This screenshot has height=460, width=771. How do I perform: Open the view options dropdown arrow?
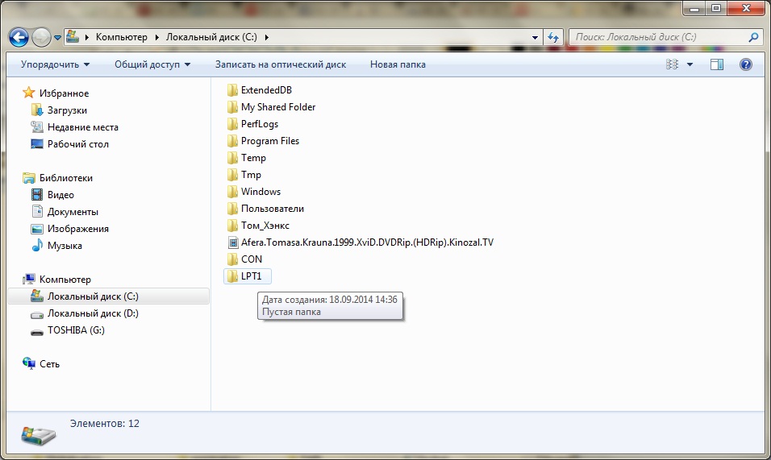coord(690,64)
